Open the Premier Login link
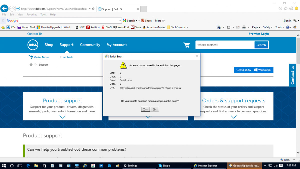 pos(259,34)
